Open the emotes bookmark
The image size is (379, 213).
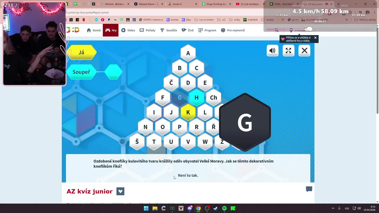[172, 20]
